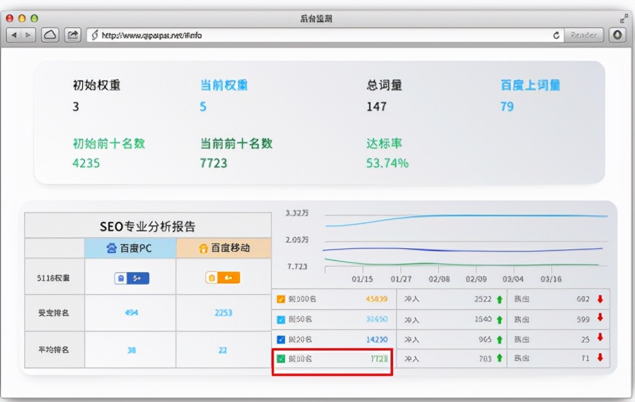Viewport: 635px width, 402px height.
Task: Click the browser forward arrow
Action: (29, 35)
